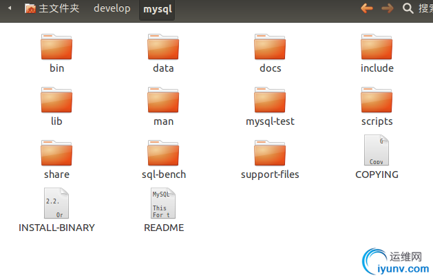This screenshot has width=433, height=280.
Task: Click the 'docs' folder label
Action: point(271,68)
